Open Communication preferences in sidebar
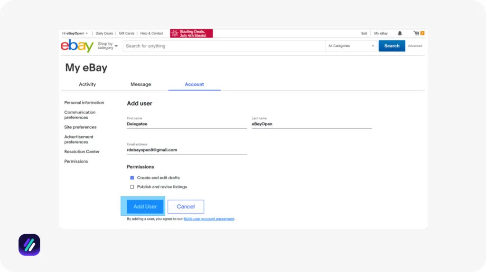486x272 pixels. click(x=80, y=114)
